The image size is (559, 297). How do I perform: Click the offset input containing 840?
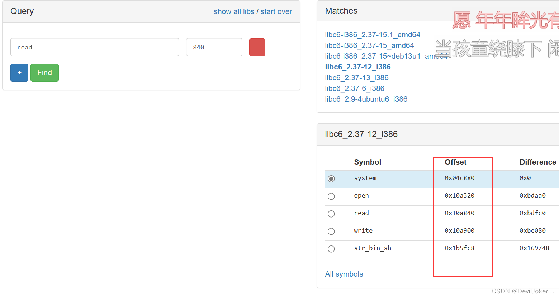click(214, 47)
